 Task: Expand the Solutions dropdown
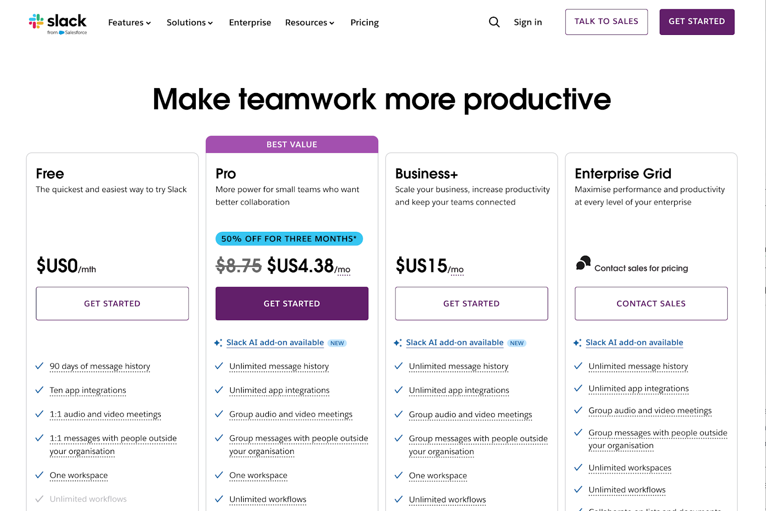[190, 22]
